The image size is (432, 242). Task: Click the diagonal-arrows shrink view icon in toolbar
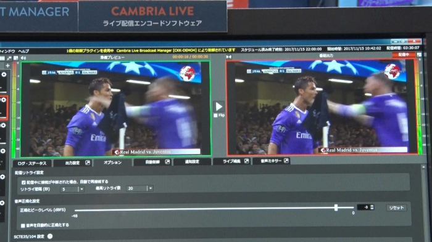[9, 58]
